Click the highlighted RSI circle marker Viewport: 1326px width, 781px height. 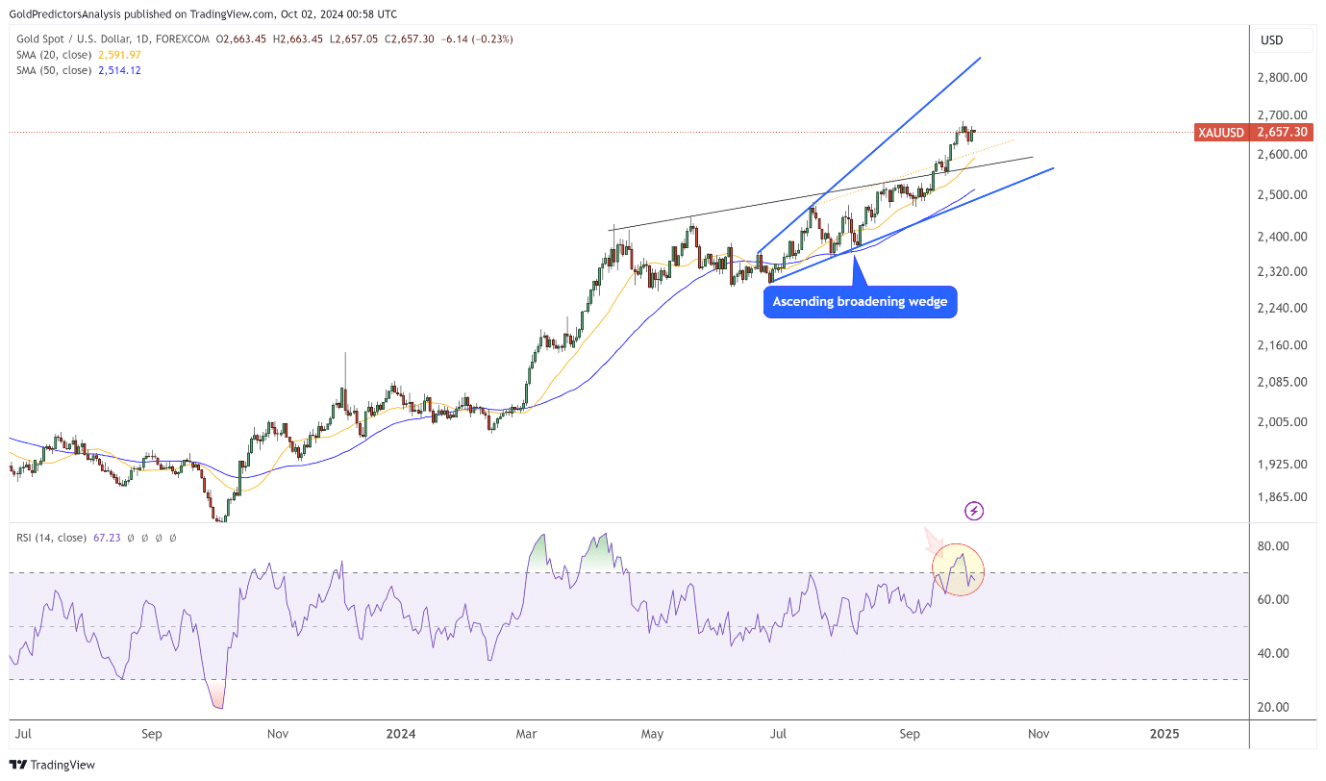(x=958, y=569)
